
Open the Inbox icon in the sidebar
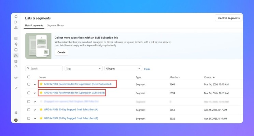[x=16, y=50]
